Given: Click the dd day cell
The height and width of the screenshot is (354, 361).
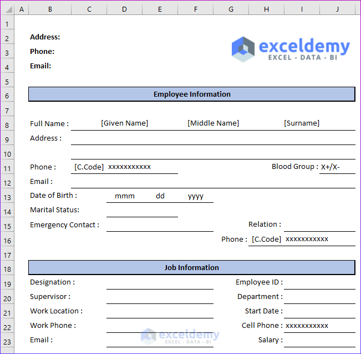Looking at the screenshot, I should [160, 196].
